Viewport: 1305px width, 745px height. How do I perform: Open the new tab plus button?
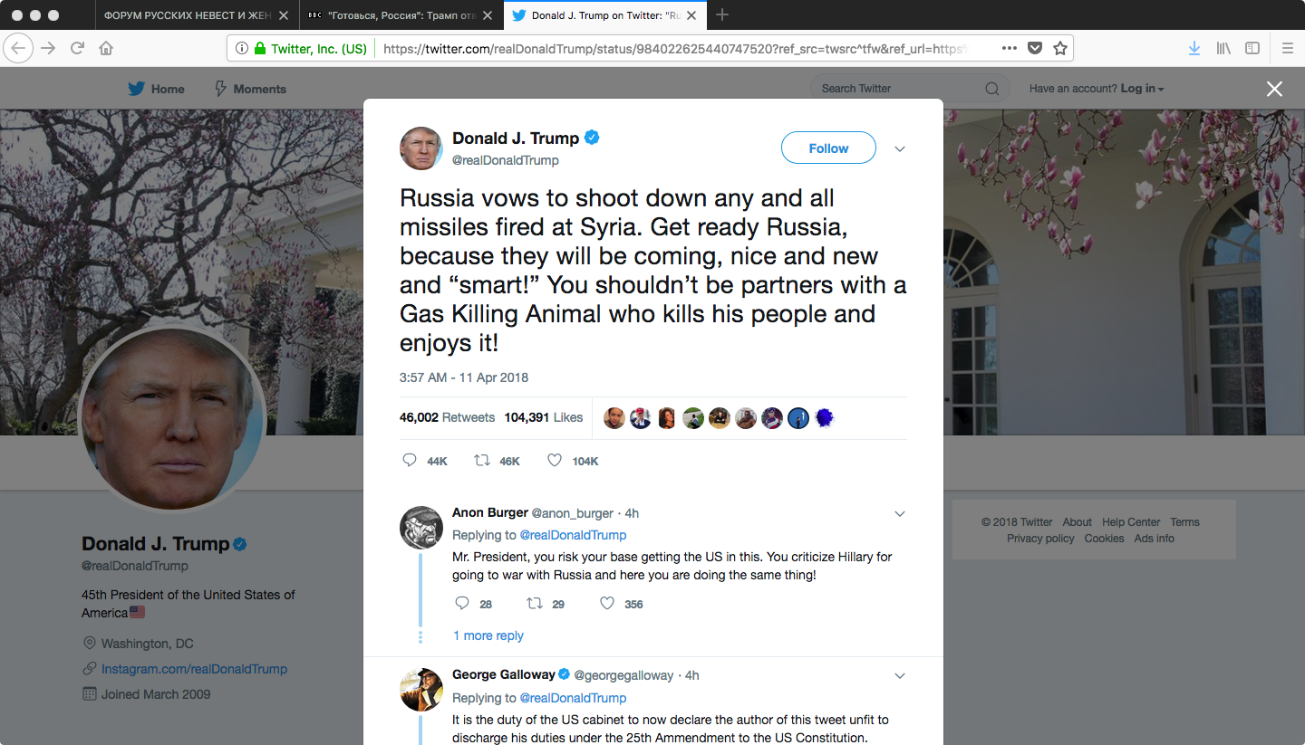pyautogui.click(x=722, y=15)
